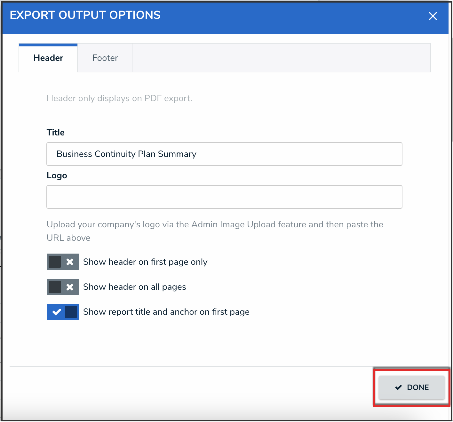The image size is (453, 422).
Task: Click X icon on first-page-only header toggle
Action: (x=70, y=262)
